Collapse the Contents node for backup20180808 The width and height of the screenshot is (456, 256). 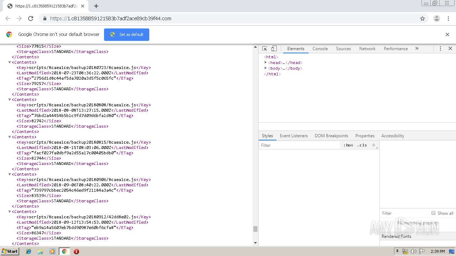click(x=10, y=100)
